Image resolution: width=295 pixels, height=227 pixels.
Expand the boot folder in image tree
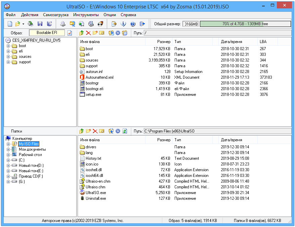point(8,46)
